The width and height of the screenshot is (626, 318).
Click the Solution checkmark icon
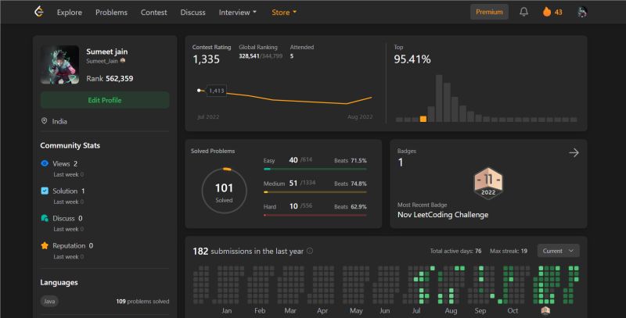45,191
